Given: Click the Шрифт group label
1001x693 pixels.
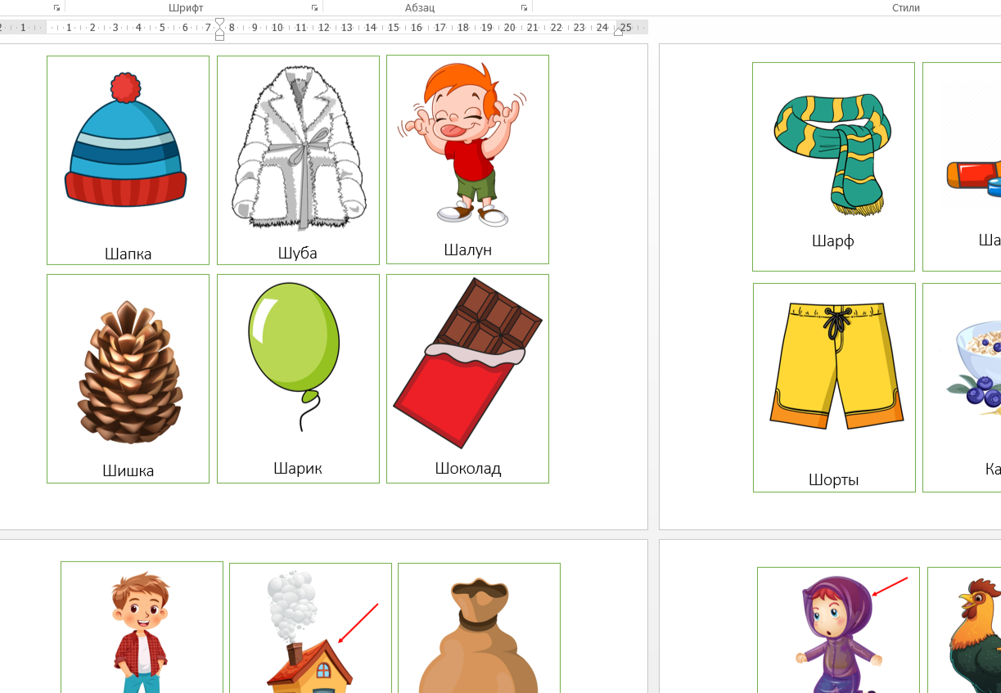Looking at the screenshot, I should coord(186,7).
